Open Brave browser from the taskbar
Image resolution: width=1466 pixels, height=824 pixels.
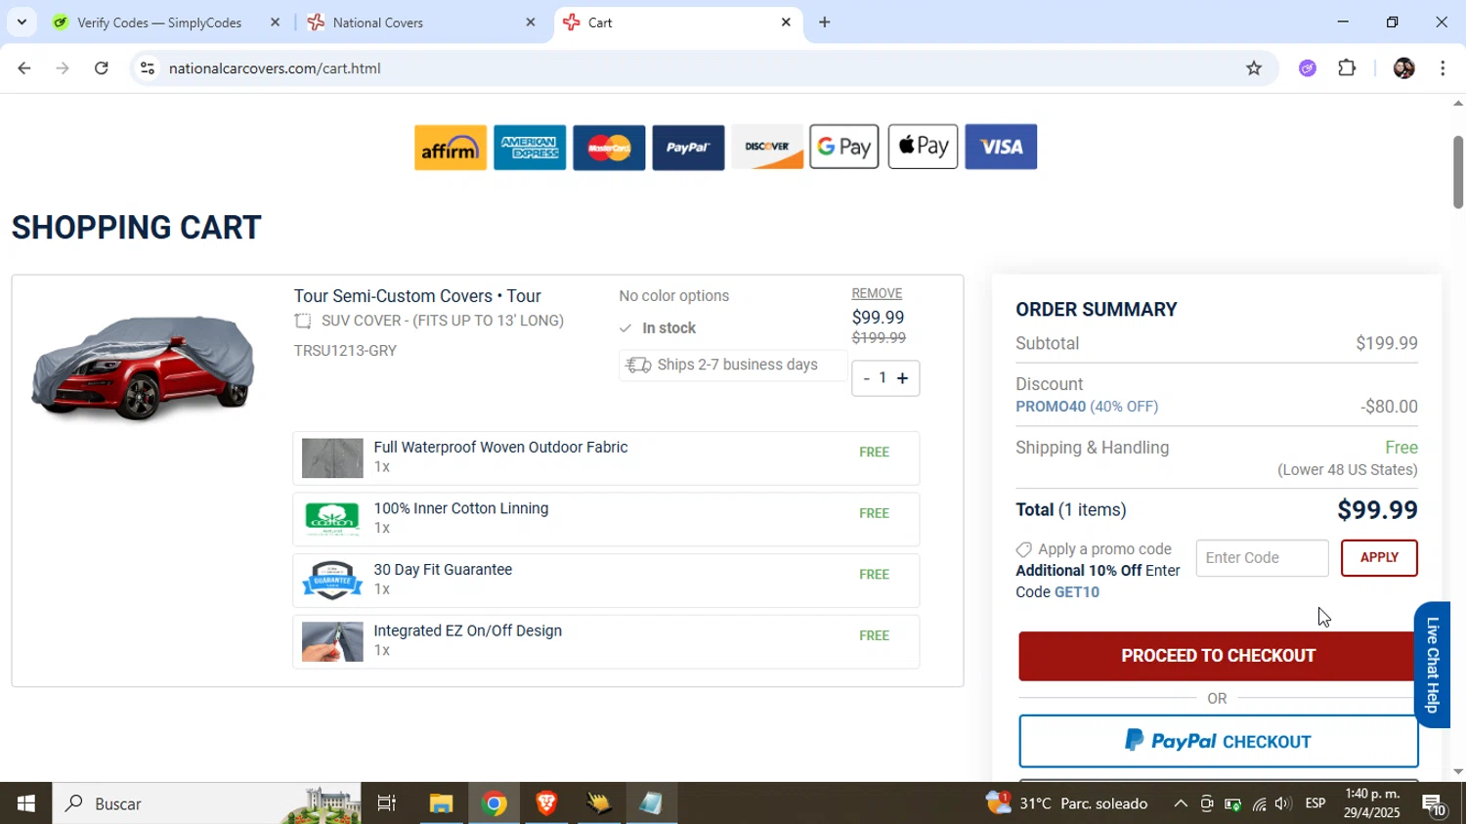546,803
